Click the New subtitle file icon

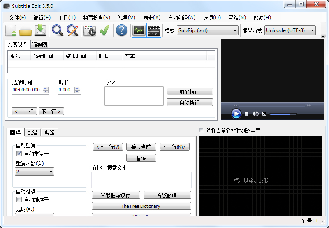click(x=11, y=30)
